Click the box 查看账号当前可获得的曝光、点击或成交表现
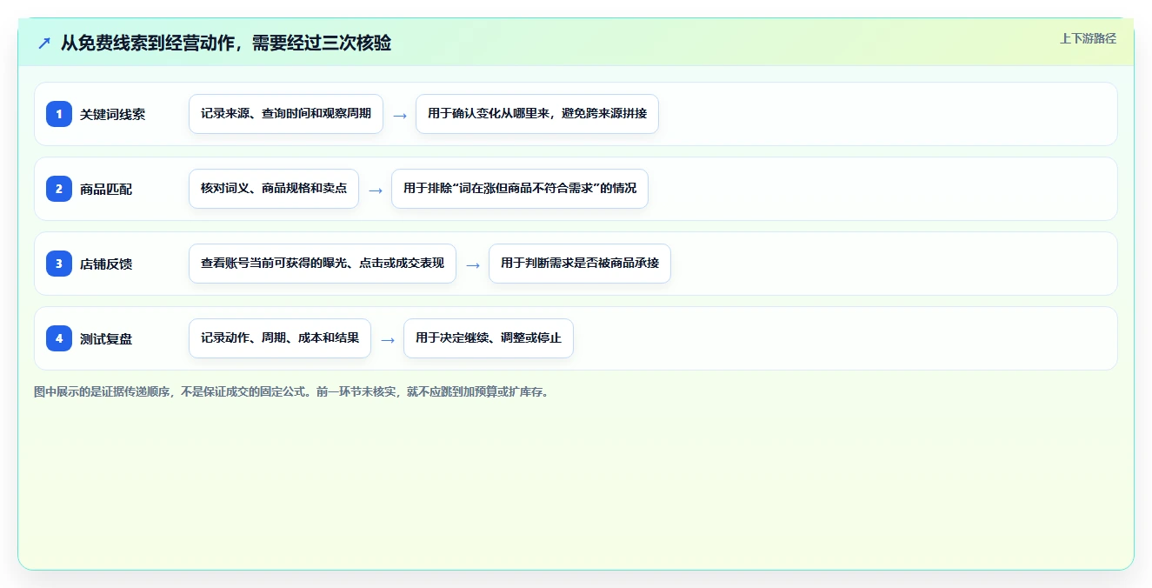 323,264
